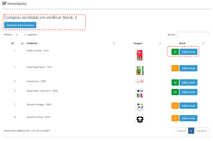Screen dimensions: 213x141
Task: Click green stock badge showing 31
Action: [175, 52]
